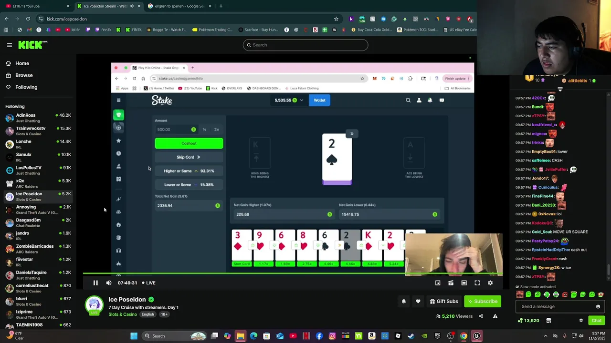Mute the stream volume icon
The image size is (611, 343).
(109, 283)
